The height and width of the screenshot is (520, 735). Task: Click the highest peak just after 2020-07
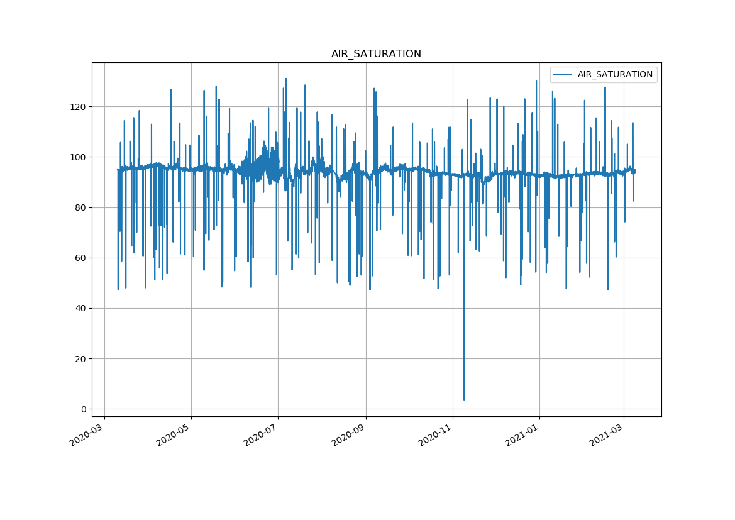click(x=286, y=79)
